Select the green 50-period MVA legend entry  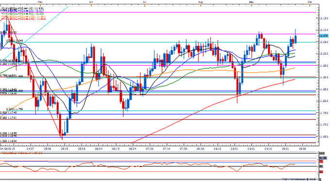click(22, 13)
